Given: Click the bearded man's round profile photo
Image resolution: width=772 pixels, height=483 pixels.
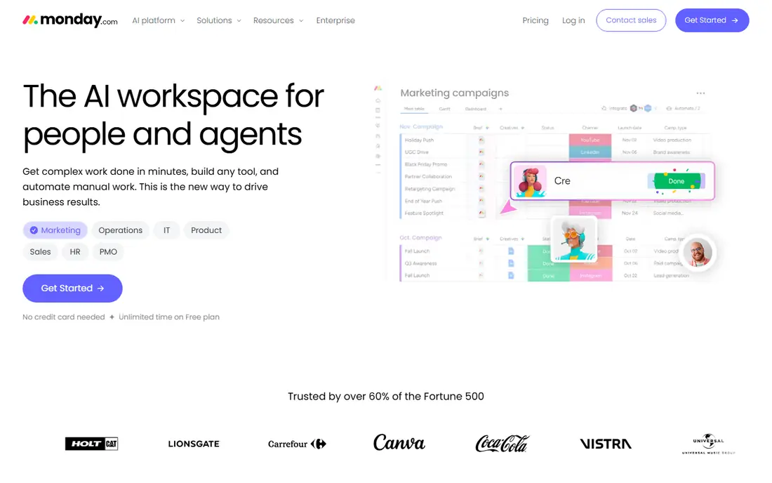Looking at the screenshot, I should coord(697,252).
